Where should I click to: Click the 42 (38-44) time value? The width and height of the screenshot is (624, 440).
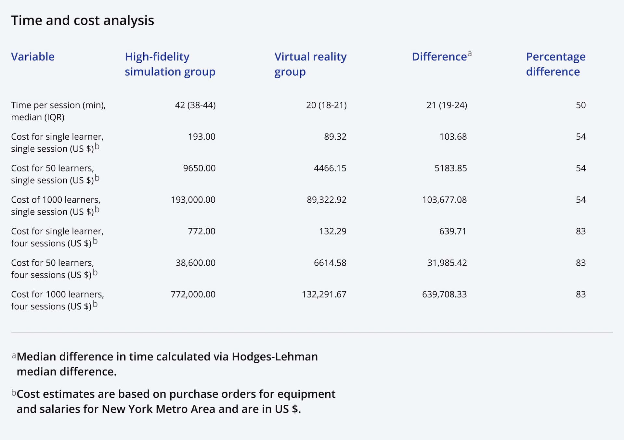point(195,105)
